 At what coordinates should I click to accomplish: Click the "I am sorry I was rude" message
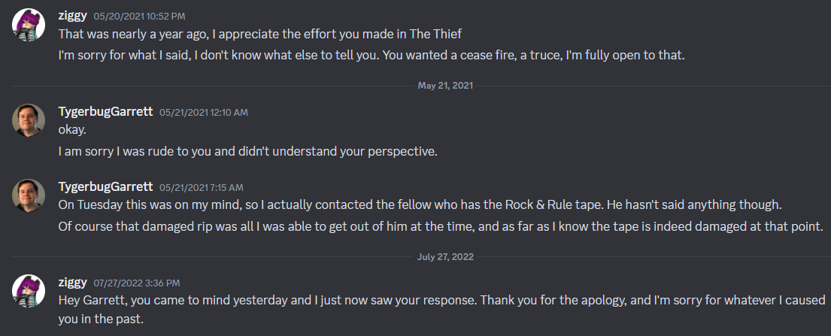[x=247, y=151]
